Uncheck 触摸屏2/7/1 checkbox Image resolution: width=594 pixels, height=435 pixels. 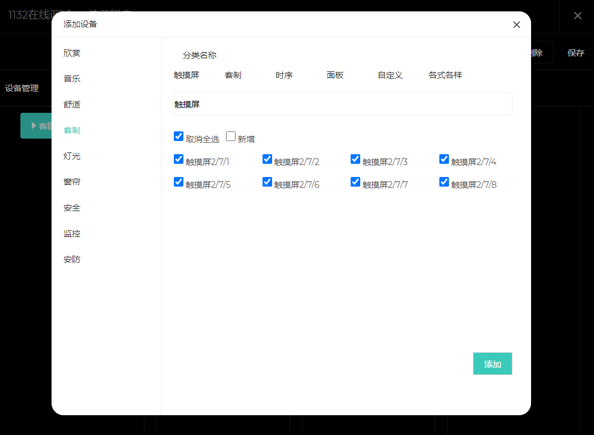click(179, 160)
